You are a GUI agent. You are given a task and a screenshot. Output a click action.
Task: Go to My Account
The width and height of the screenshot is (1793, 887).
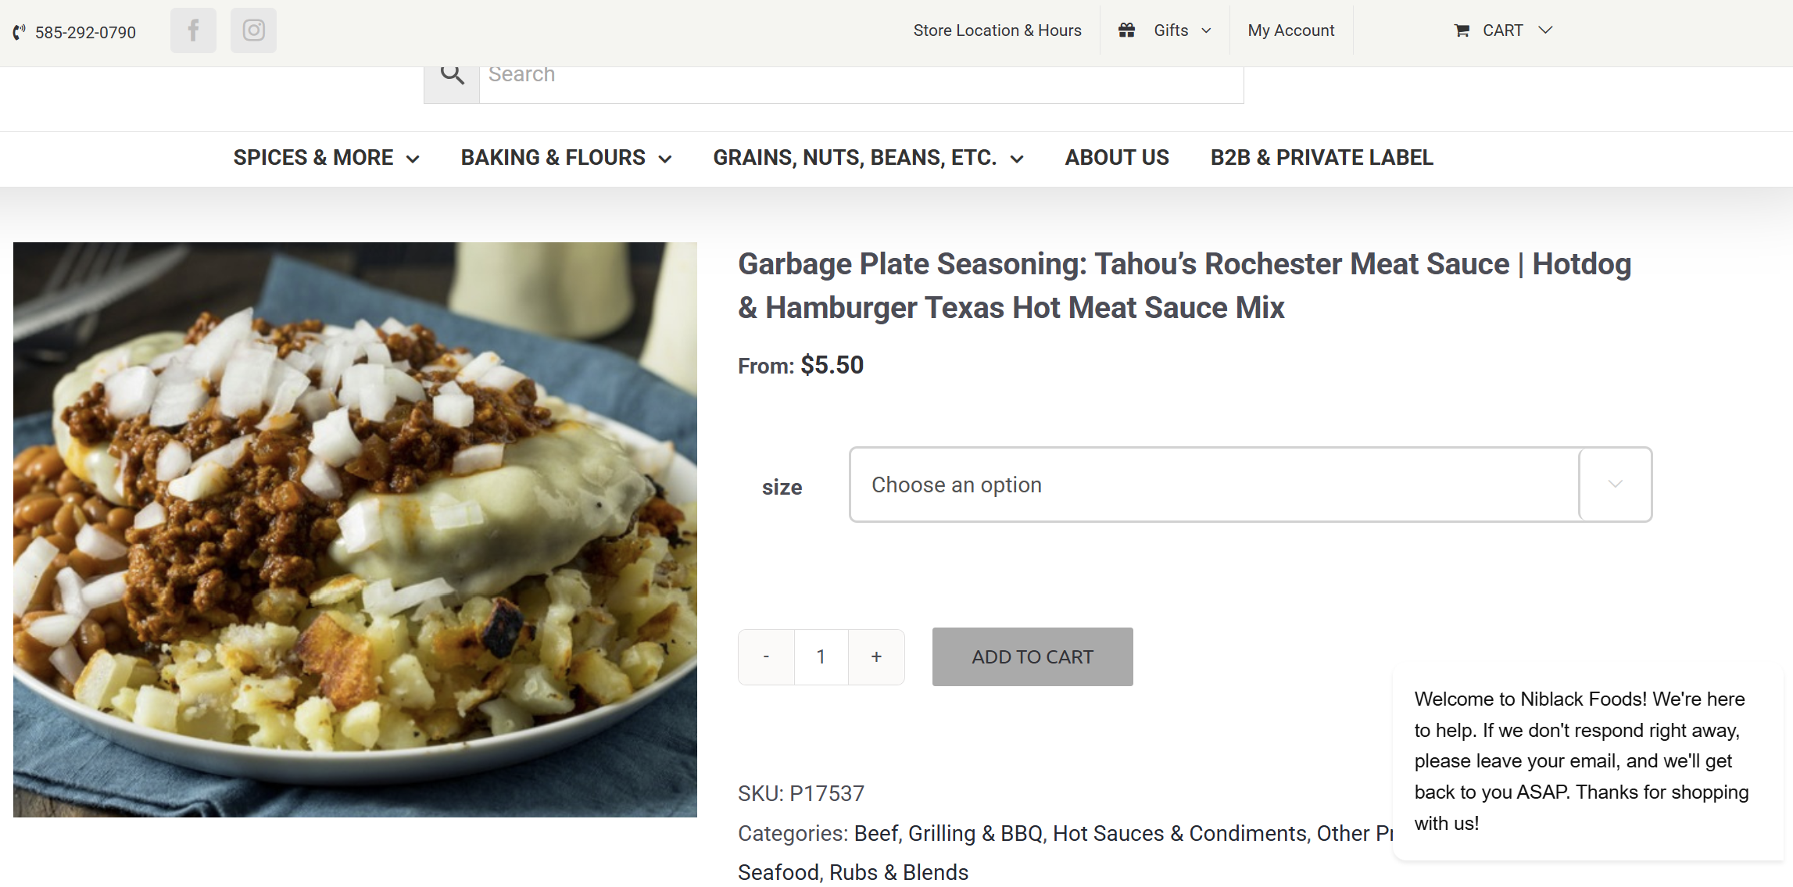pyautogui.click(x=1290, y=30)
